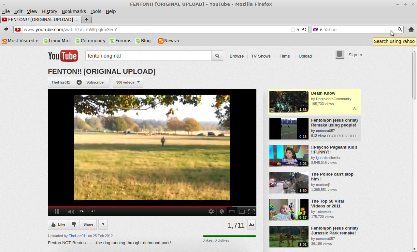Open the Help menu

(111, 11)
